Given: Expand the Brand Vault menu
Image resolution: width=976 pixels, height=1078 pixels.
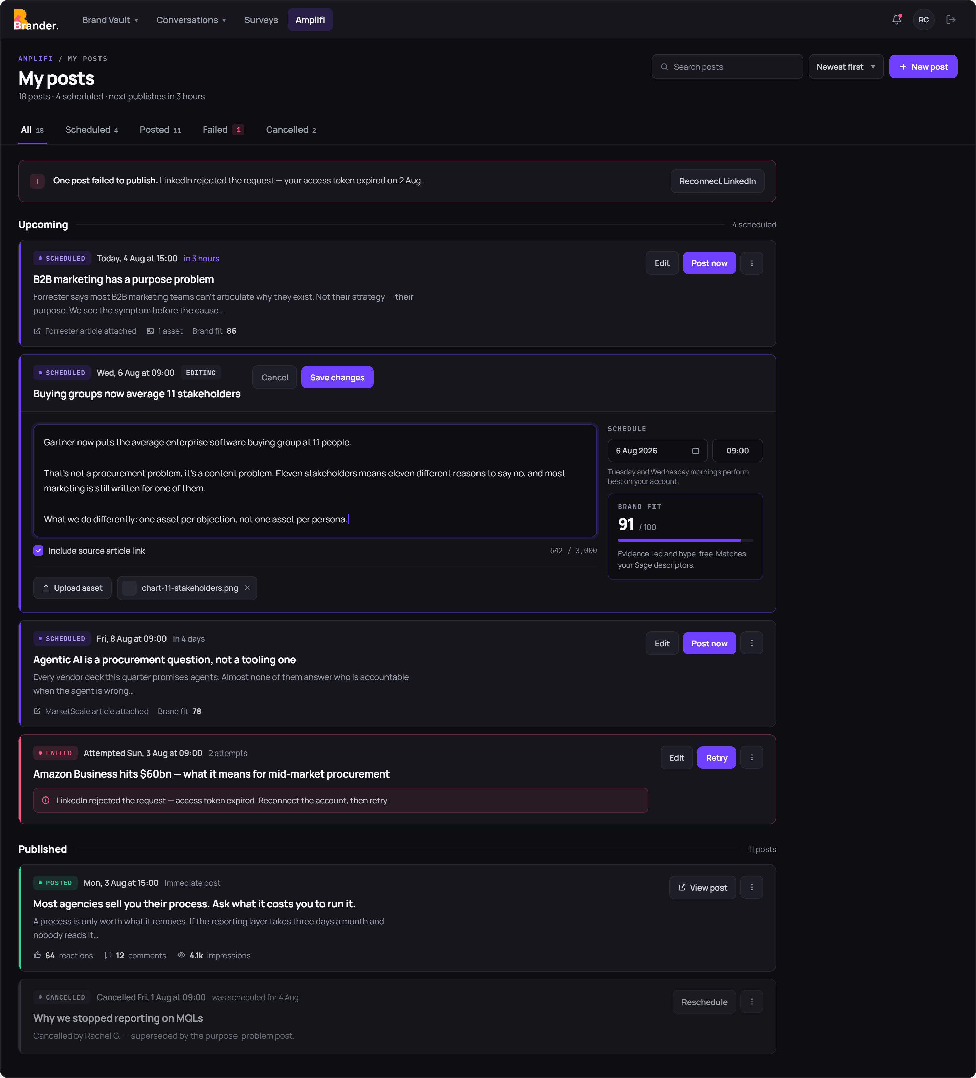Looking at the screenshot, I should [x=110, y=20].
